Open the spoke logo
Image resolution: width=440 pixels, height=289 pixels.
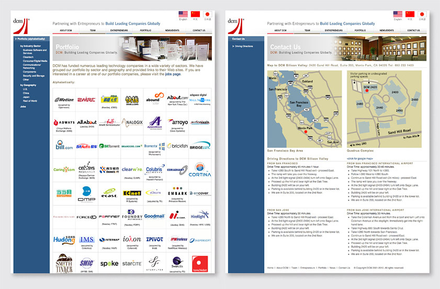(109, 263)
